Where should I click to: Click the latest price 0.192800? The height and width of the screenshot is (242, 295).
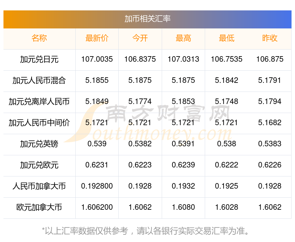click(97, 186)
